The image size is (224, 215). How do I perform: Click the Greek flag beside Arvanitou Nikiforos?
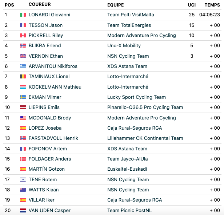[x=23, y=66]
